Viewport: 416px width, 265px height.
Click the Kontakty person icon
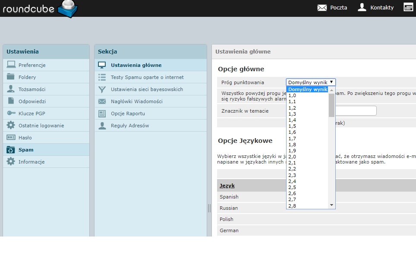pos(362,7)
